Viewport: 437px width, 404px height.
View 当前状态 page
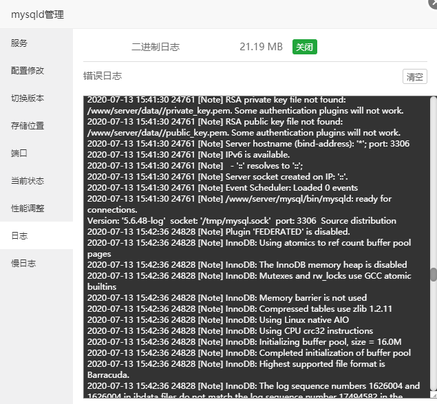tap(36, 181)
